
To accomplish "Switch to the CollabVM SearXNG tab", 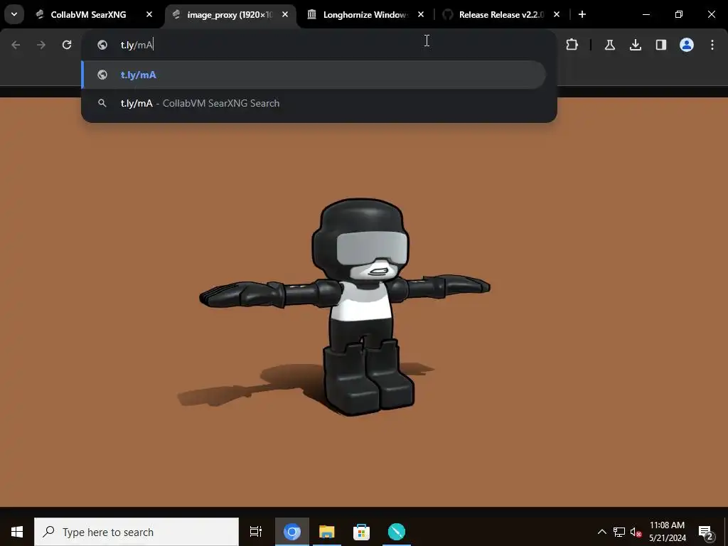I will click(89, 14).
